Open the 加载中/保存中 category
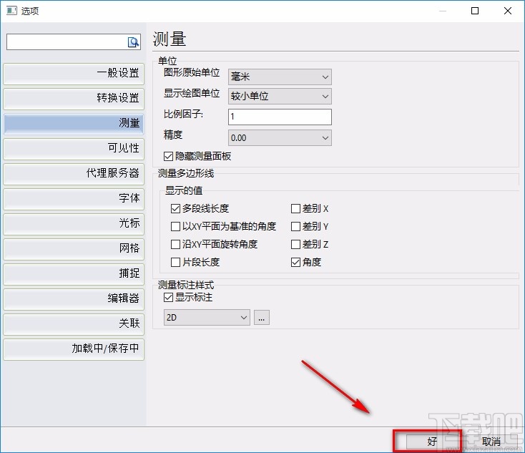This screenshot has height=453, width=525. [x=74, y=349]
